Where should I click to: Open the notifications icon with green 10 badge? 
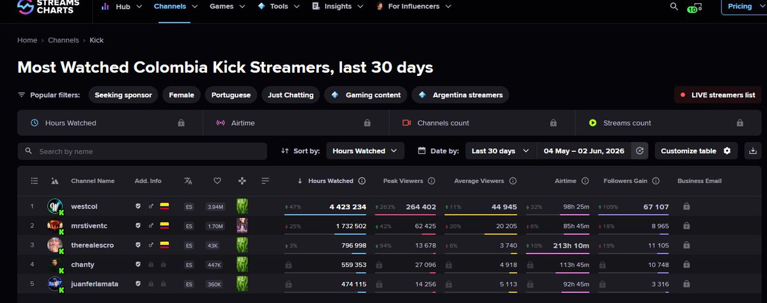click(x=696, y=7)
